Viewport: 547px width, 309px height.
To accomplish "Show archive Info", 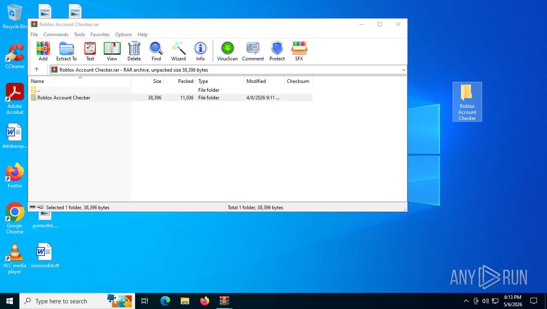I will coord(200,51).
